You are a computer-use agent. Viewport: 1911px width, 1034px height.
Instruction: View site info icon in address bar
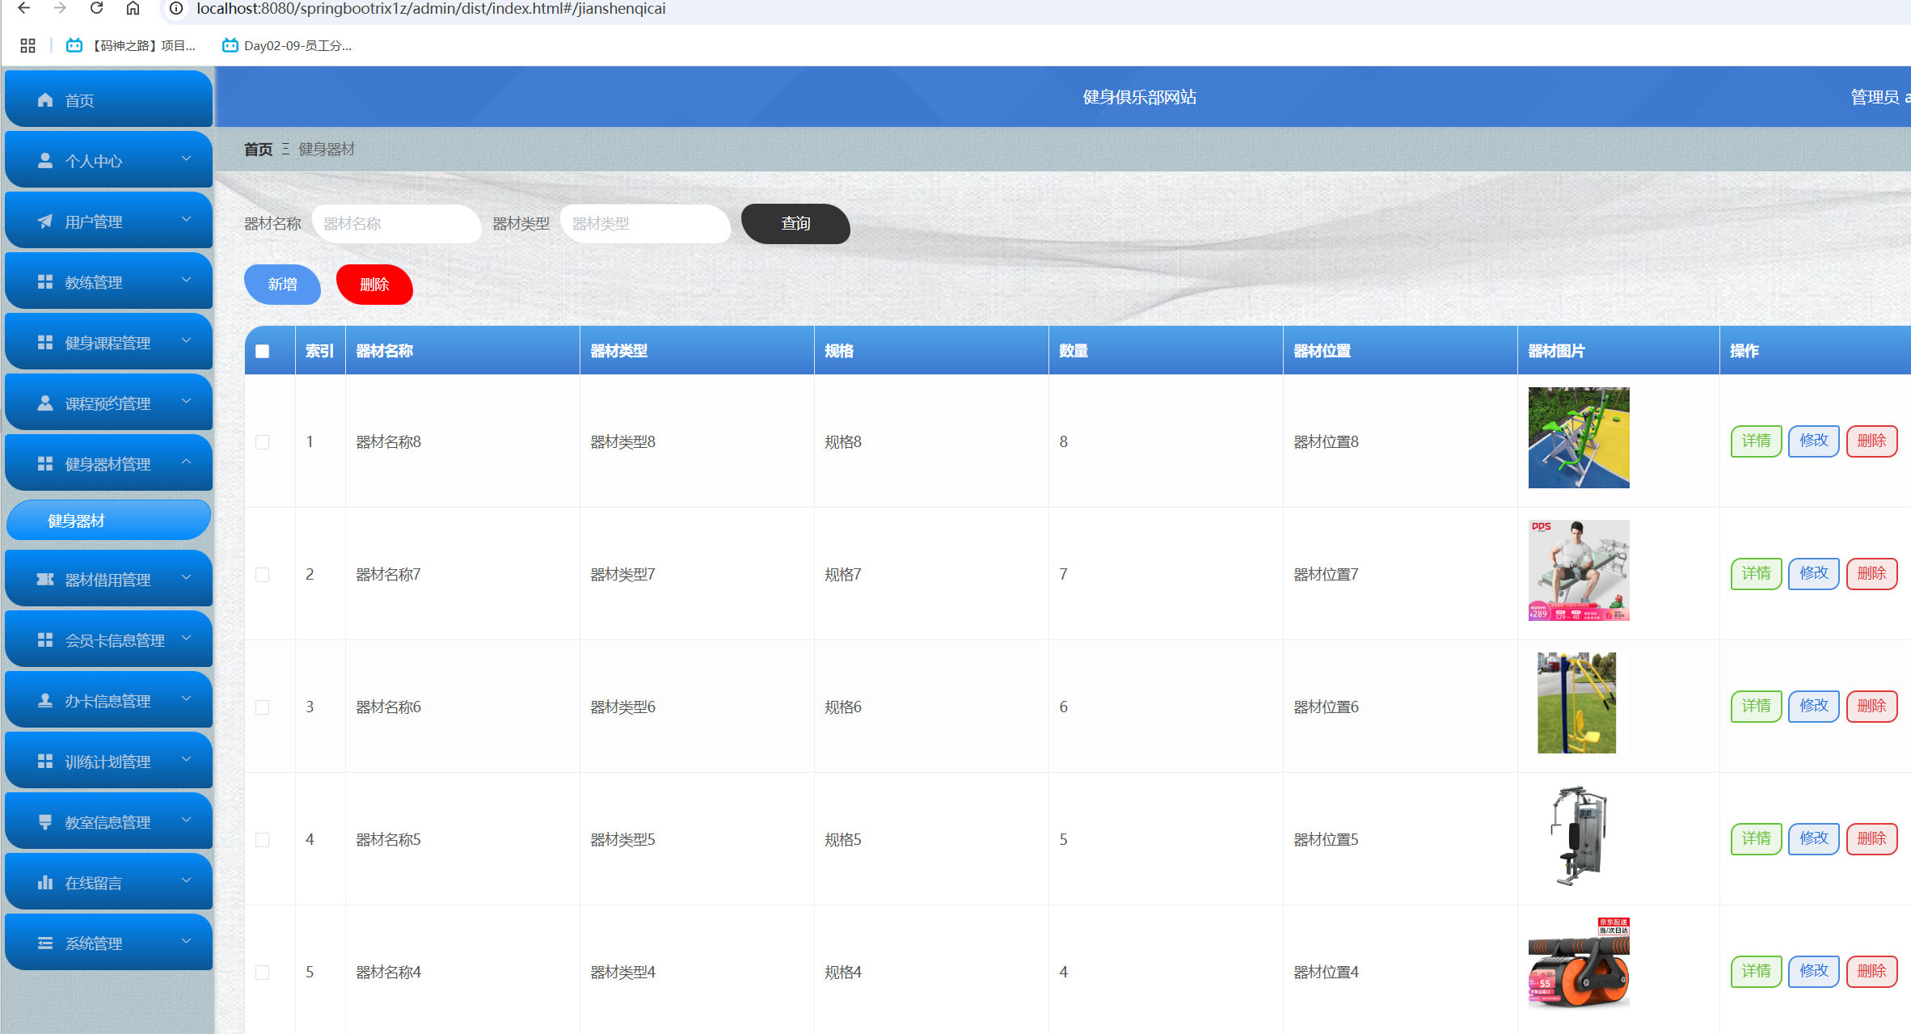coord(176,8)
